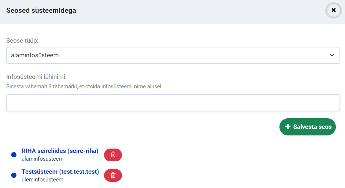The height and width of the screenshot is (188, 345).
Task: Click the chevron arrow in Seose tüüp
Action: click(332, 55)
